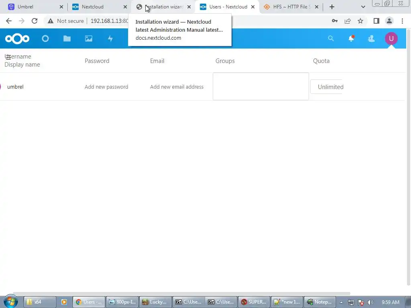Open the Activity lightning icon
The width and height of the screenshot is (411, 308).
(x=110, y=39)
